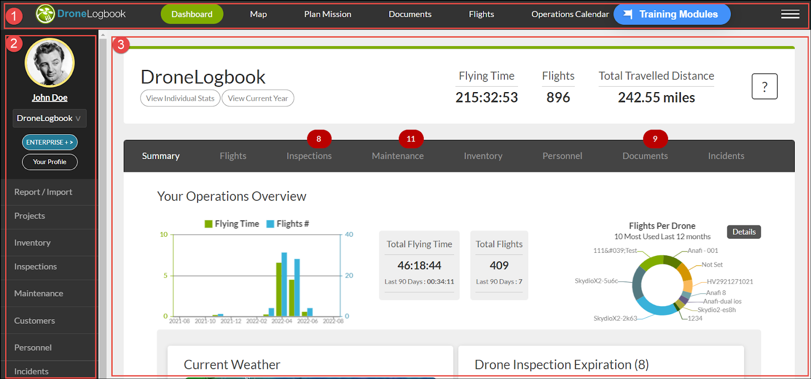Click the red badge 9 above Documents
The image size is (811, 379).
(655, 139)
